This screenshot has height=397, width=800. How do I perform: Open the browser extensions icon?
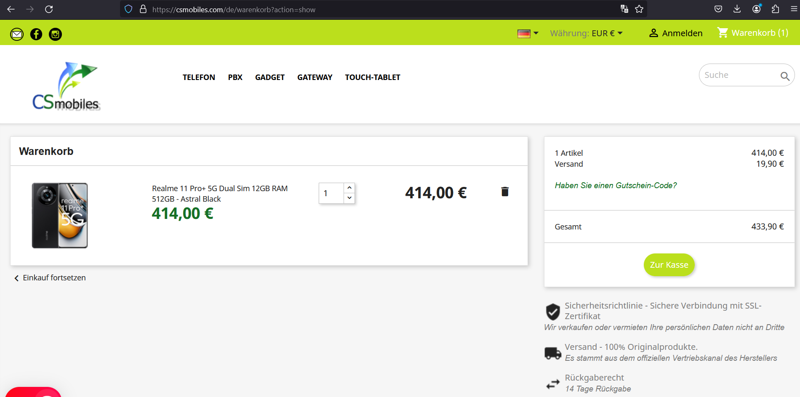pyautogui.click(x=775, y=9)
